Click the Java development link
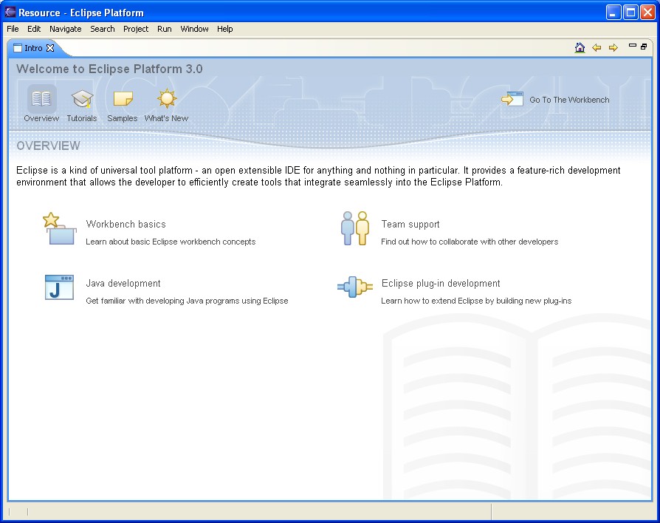This screenshot has height=523, width=660. pos(123,283)
